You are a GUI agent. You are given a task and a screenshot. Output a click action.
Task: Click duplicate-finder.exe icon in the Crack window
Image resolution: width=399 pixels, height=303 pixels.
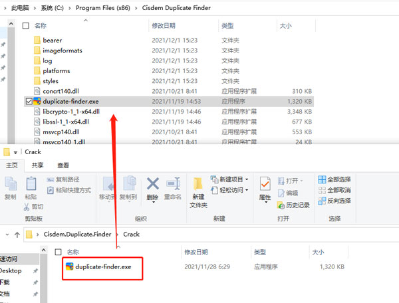pos(69,266)
